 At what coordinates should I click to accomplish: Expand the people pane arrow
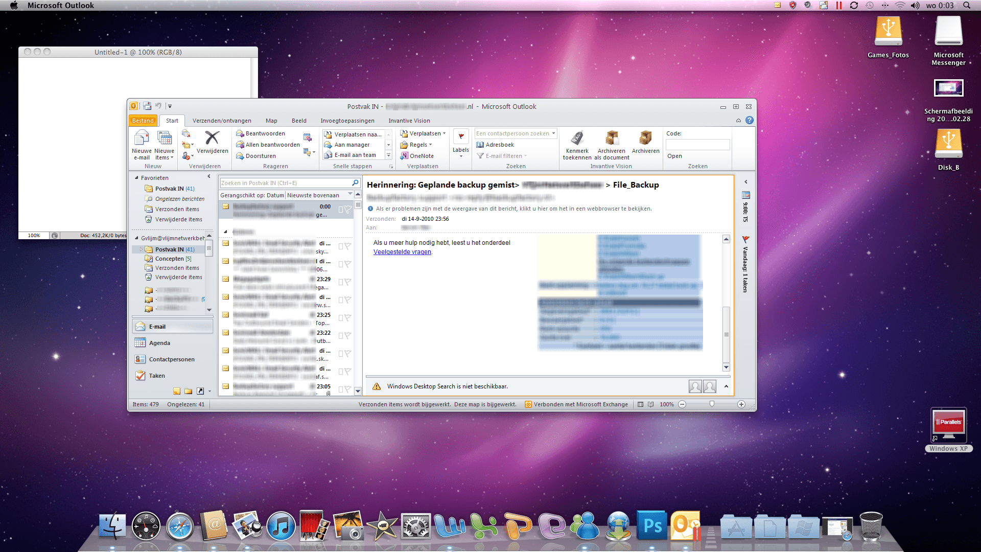tap(726, 386)
